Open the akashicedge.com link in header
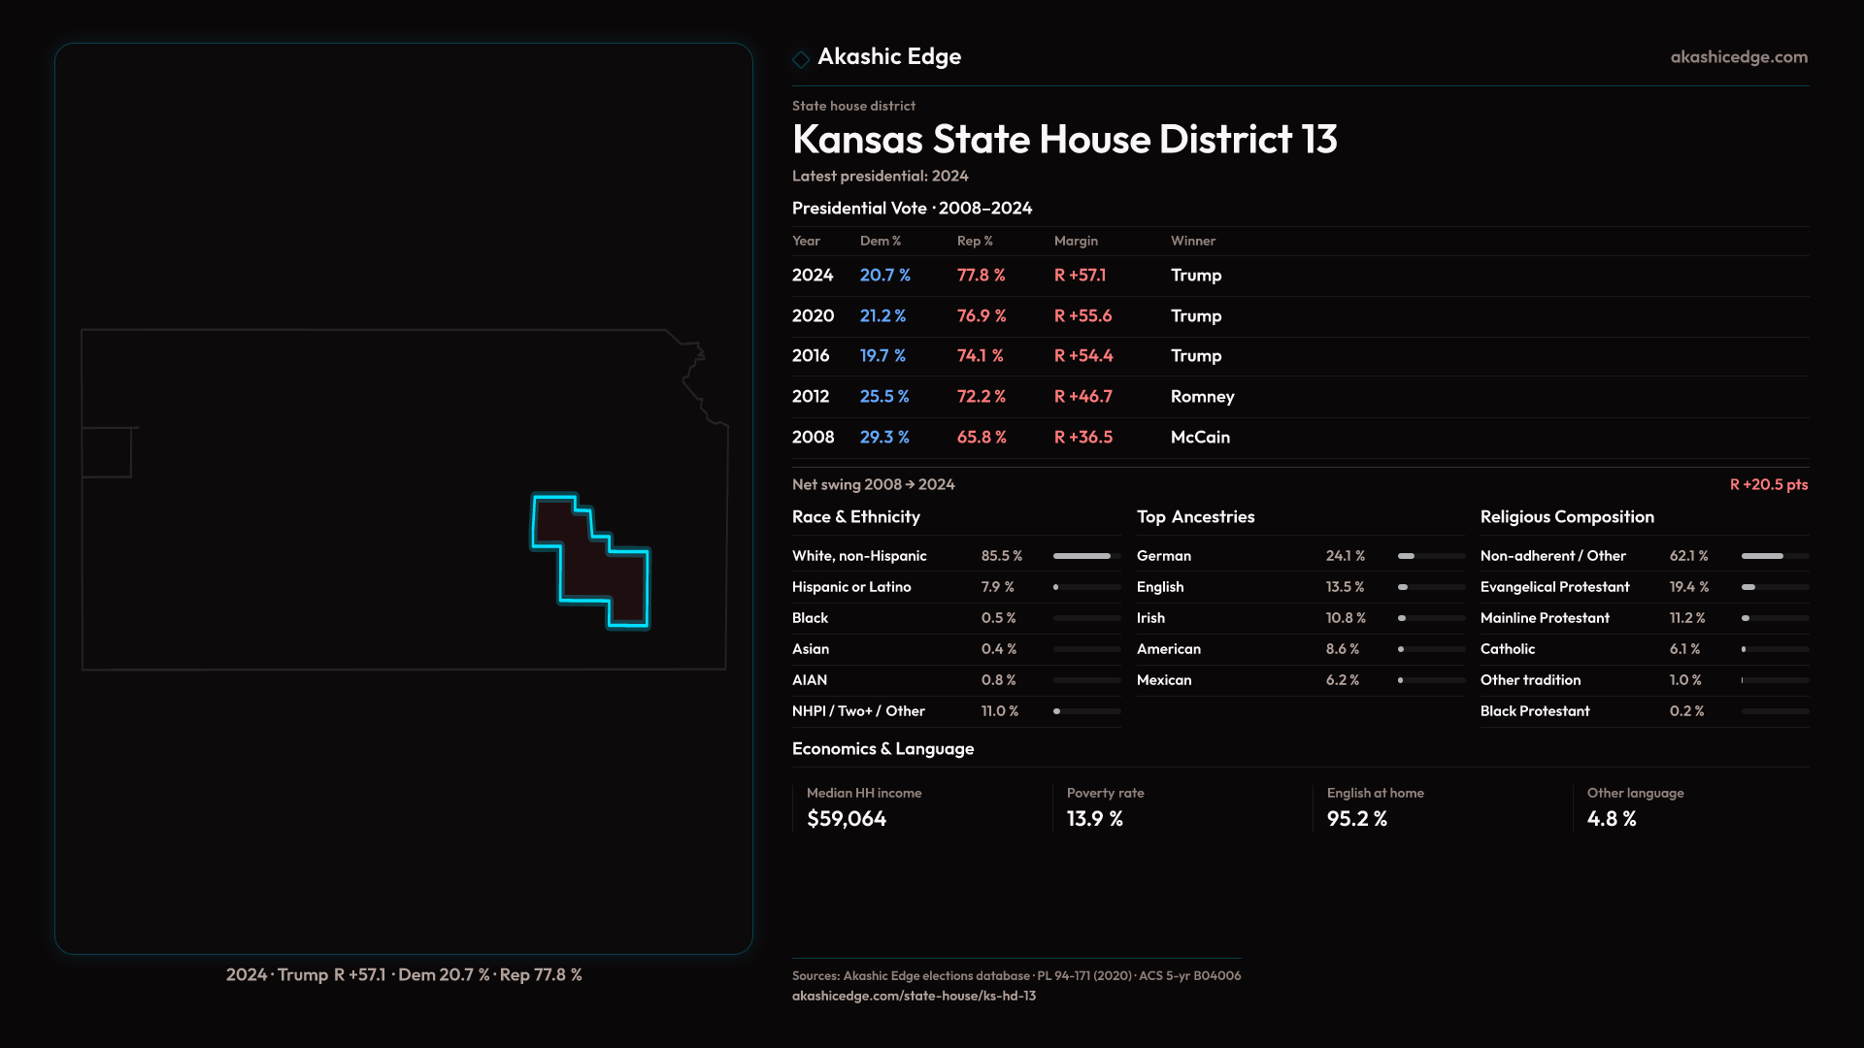This screenshot has width=1864, height=1048. point(1738,57)
